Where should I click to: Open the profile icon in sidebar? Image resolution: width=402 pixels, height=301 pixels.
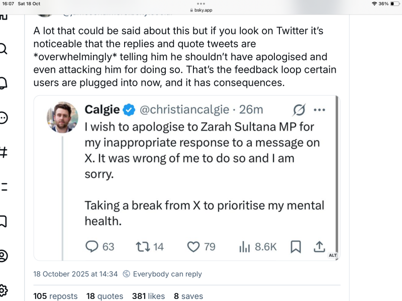pyautogui.click(x=3, y=255)
